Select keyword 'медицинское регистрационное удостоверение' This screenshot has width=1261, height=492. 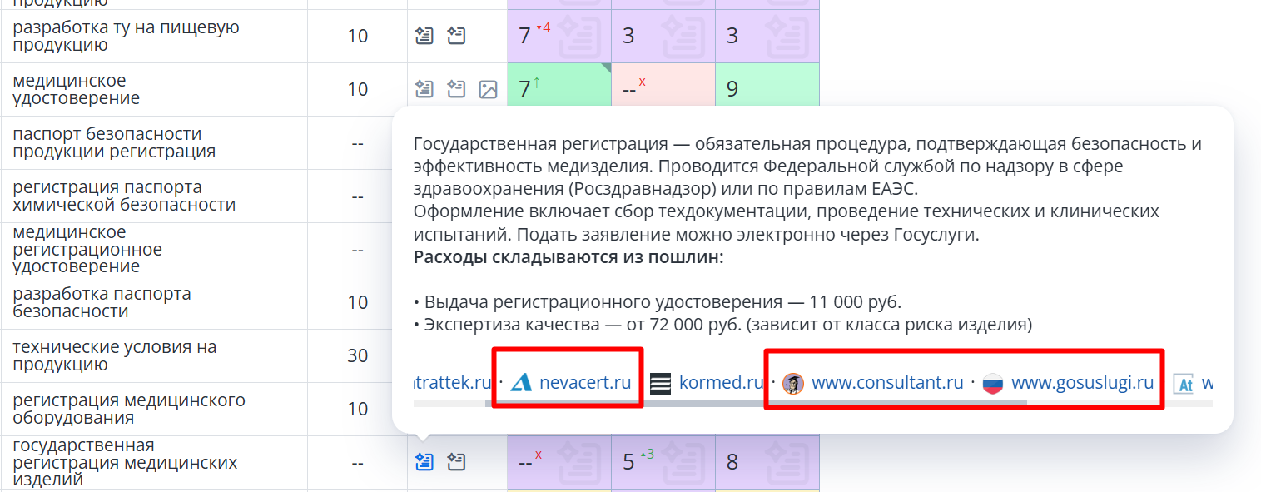point(87,249)
